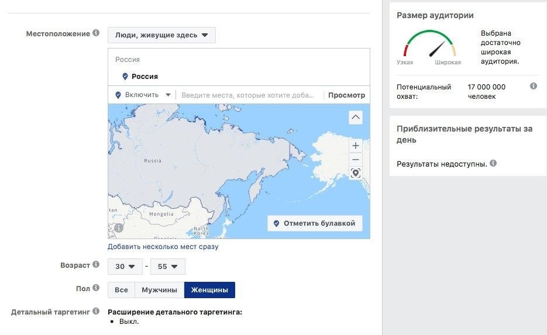This screenshot has width=547, height=335.
Task: Click North Korea label on map
Action: click(x=201, y=231)
